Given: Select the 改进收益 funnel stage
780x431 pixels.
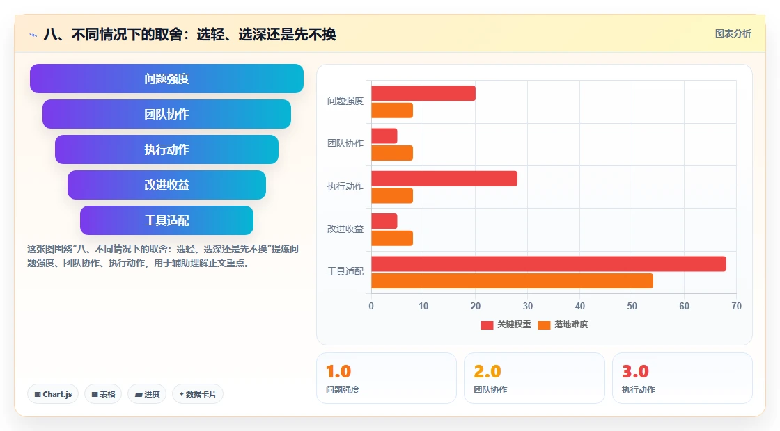Looking at the screenshot, I should tap(166, 185).
